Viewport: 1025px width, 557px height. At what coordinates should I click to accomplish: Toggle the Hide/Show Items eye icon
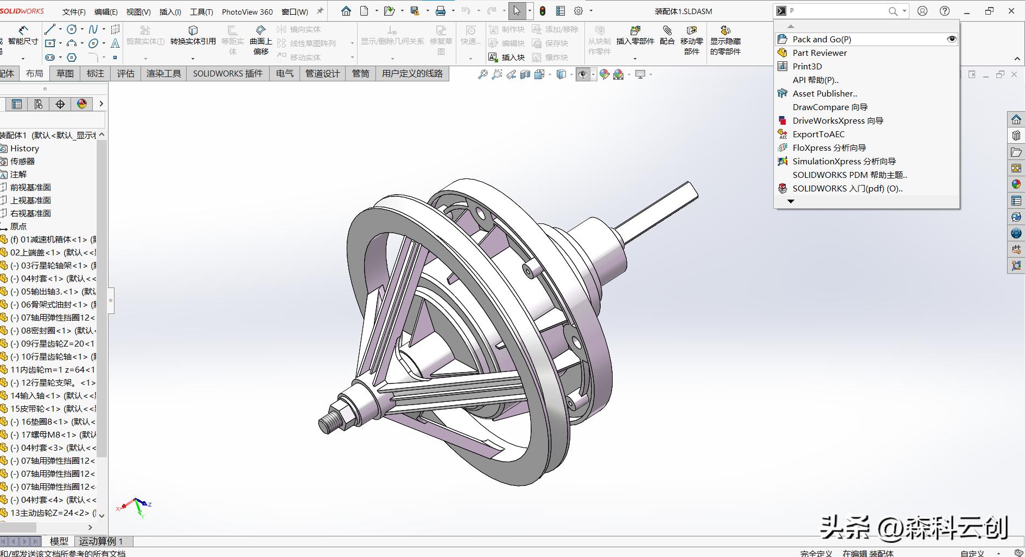coord(583,75)
